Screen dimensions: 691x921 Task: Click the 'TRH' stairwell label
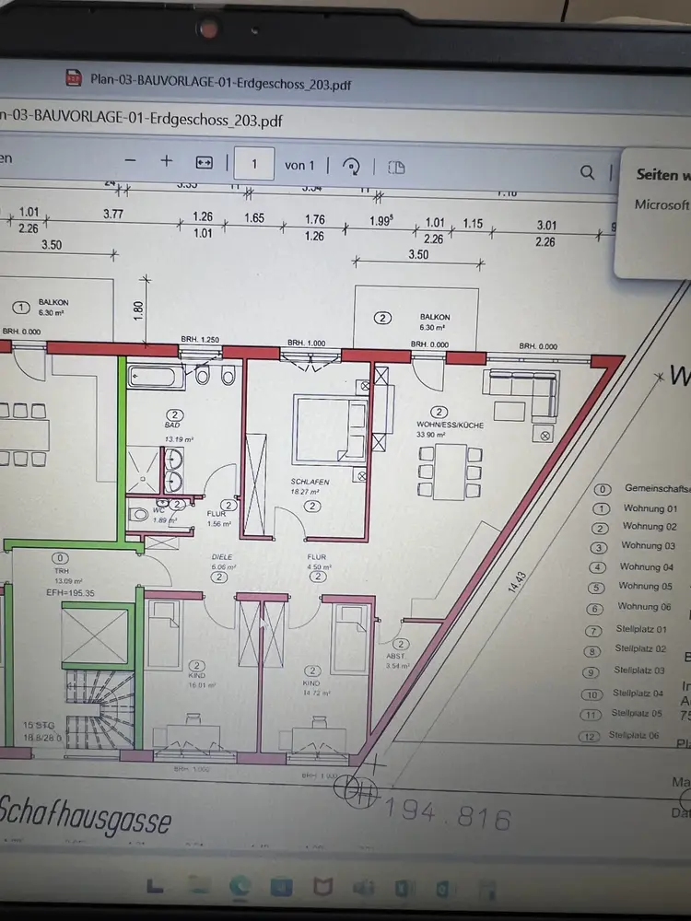(x=62, y=571)
